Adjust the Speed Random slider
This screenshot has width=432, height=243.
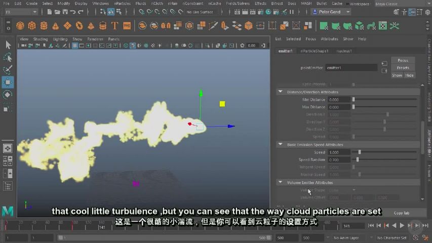click(358, 159)
